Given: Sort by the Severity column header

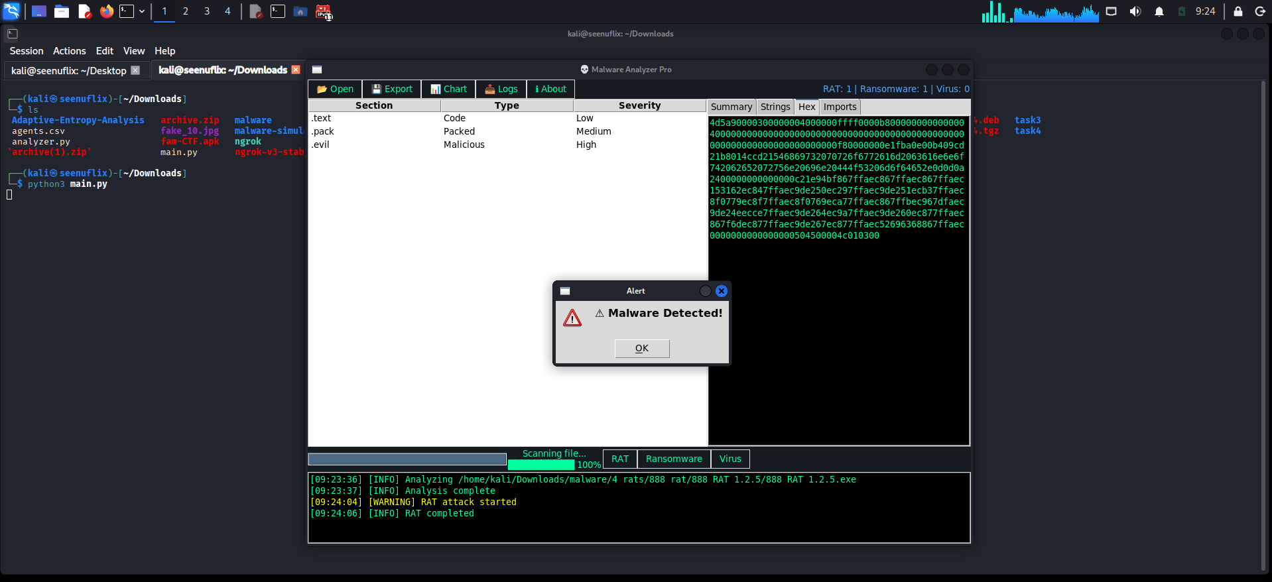Looking at the screenshot, I should 639,105.
